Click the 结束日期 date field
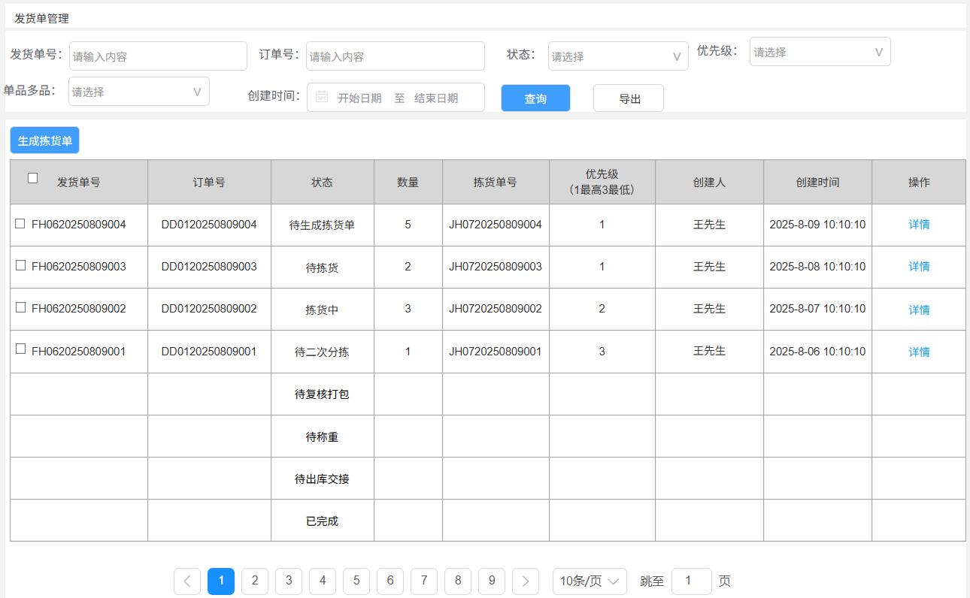 click(x=436, y=98)
